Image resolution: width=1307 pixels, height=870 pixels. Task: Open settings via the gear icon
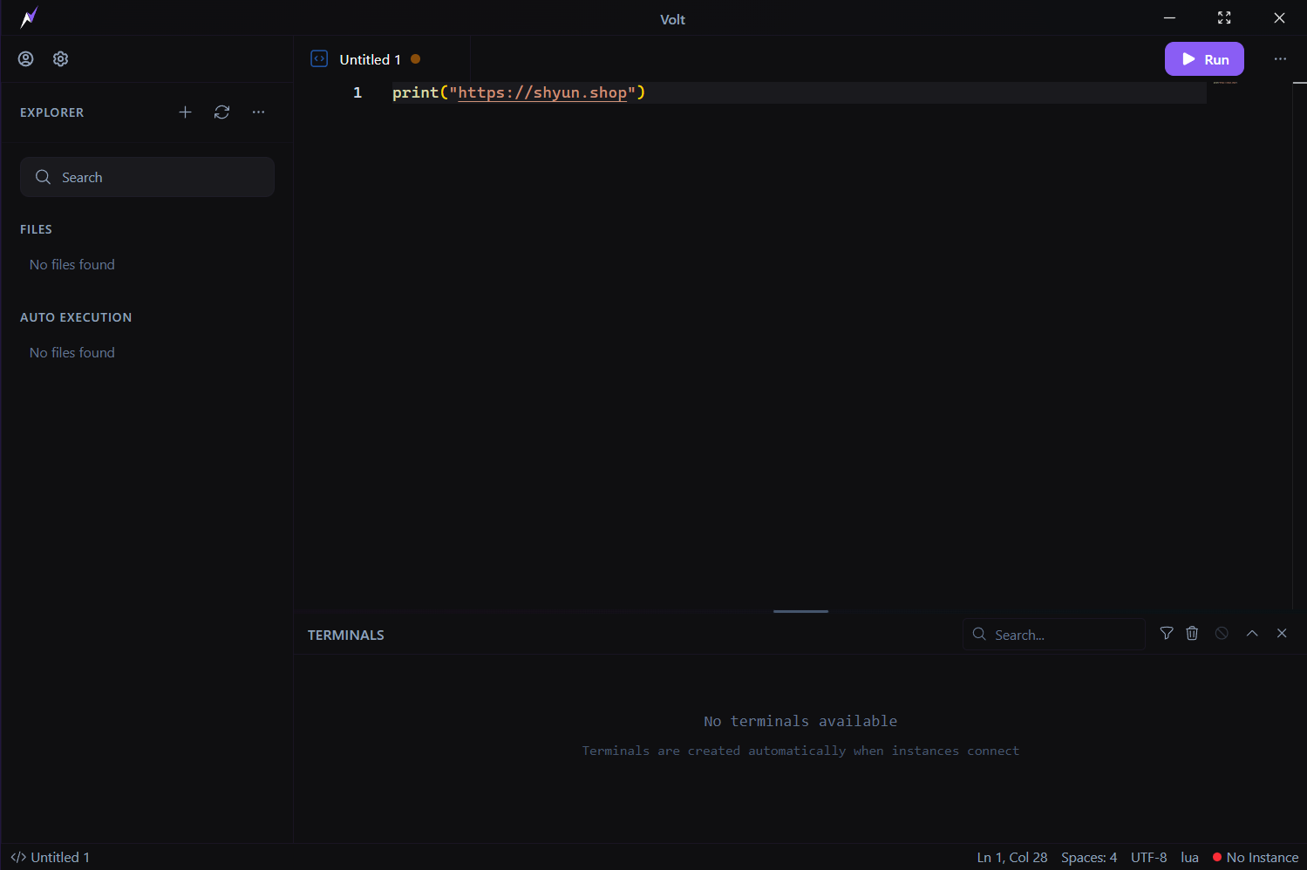(x=60, y=59)
